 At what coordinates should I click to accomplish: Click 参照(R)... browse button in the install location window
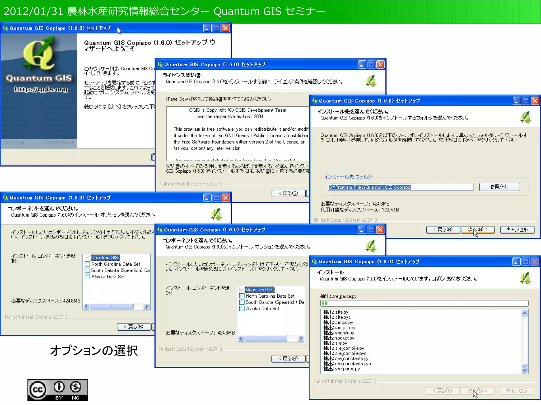500,187
